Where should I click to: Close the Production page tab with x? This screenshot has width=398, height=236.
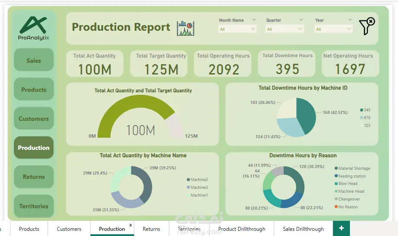click(130, 225)
